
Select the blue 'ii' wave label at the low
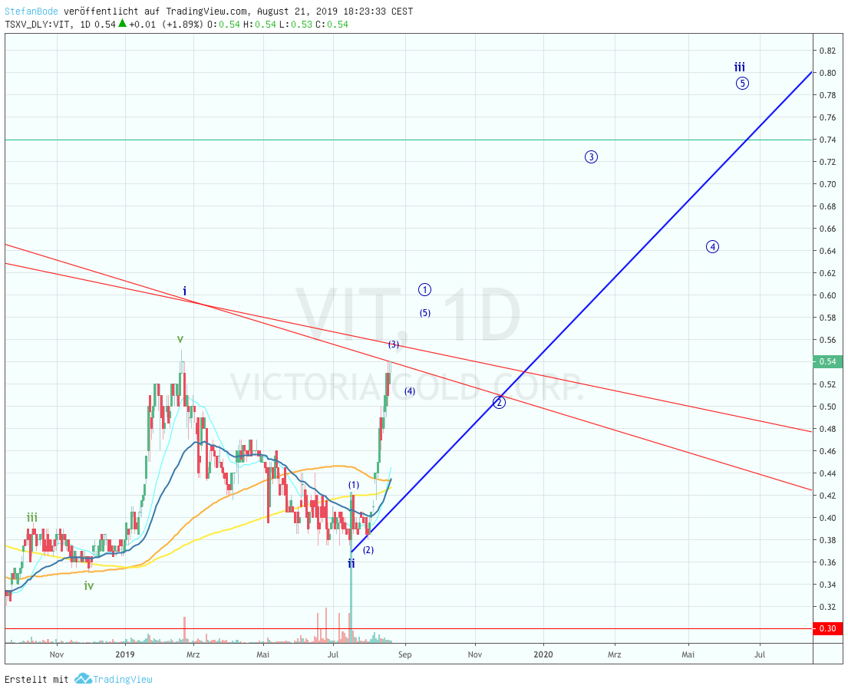(351, 564)
